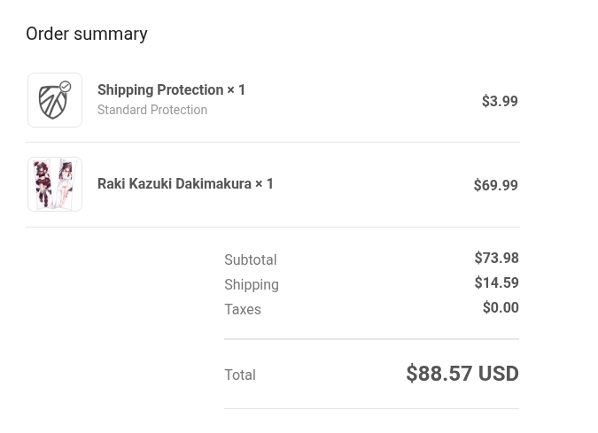Click the $3.99 Shipping Protection price
Viewport: 598px width, 433px height.
[500, 101]
